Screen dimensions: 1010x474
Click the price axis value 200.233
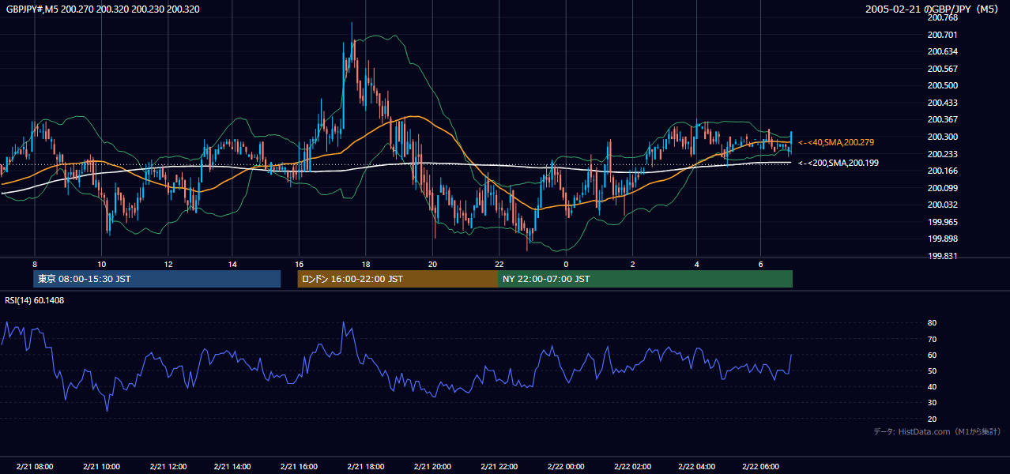click(x=944, y=154)
